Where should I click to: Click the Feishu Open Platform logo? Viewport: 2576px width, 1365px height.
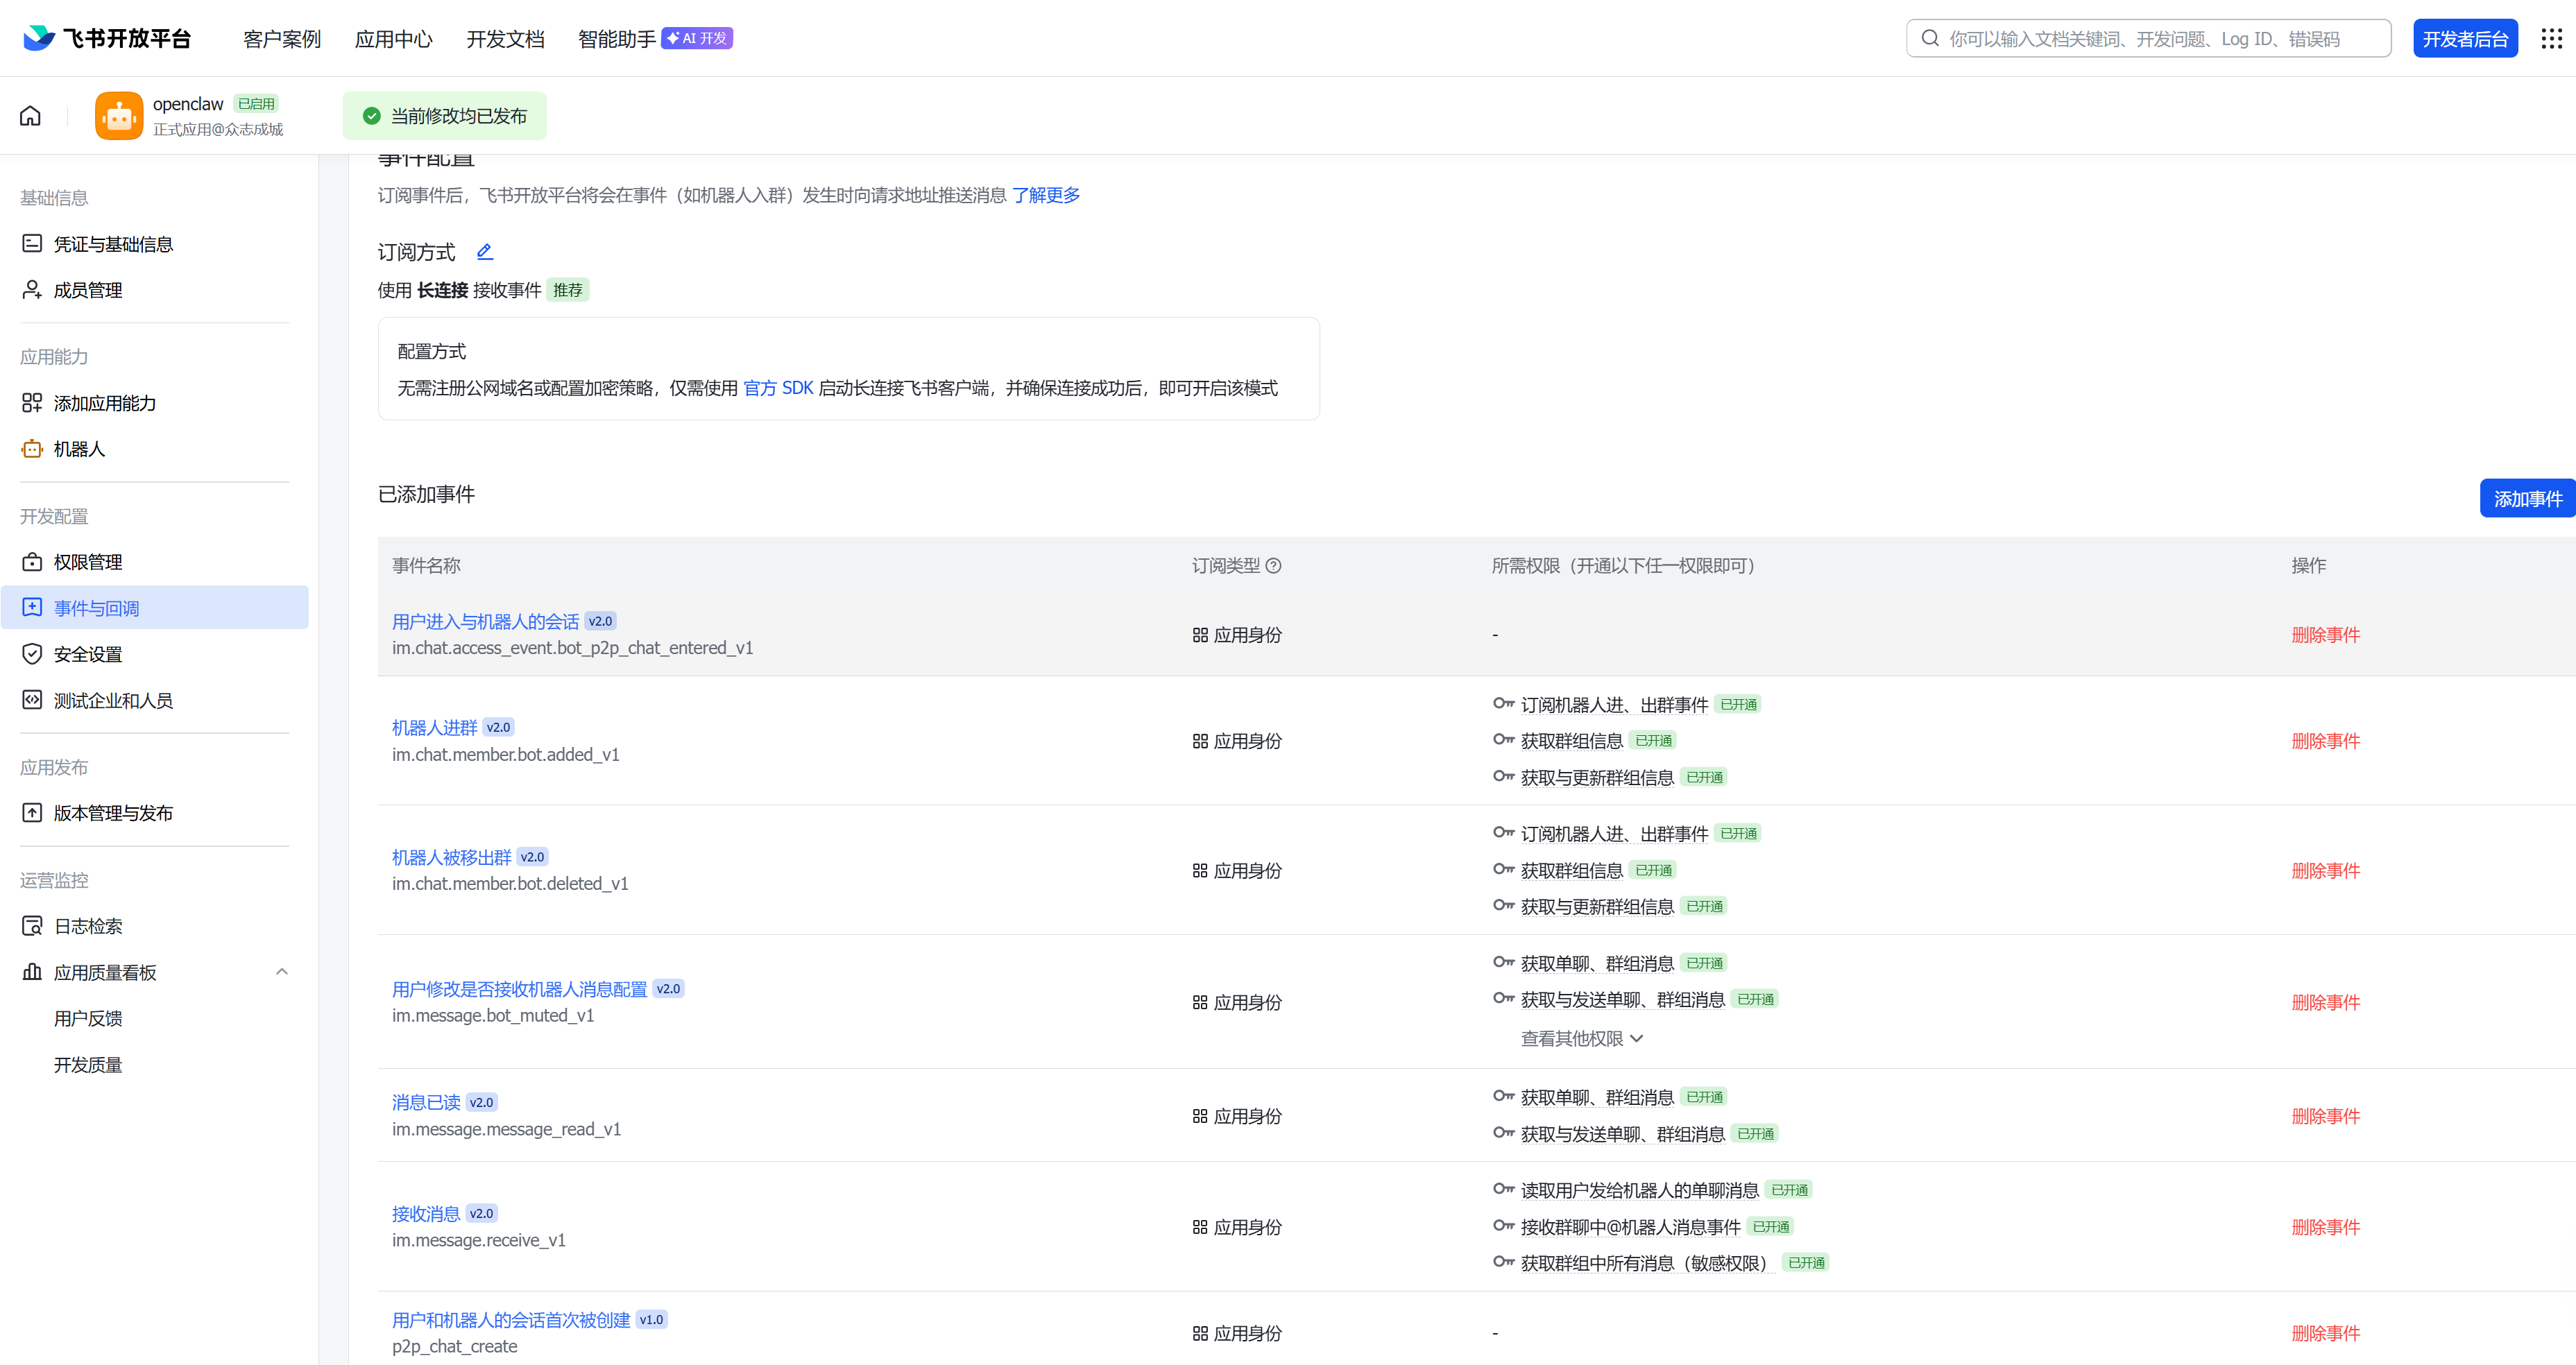[107, 38]
